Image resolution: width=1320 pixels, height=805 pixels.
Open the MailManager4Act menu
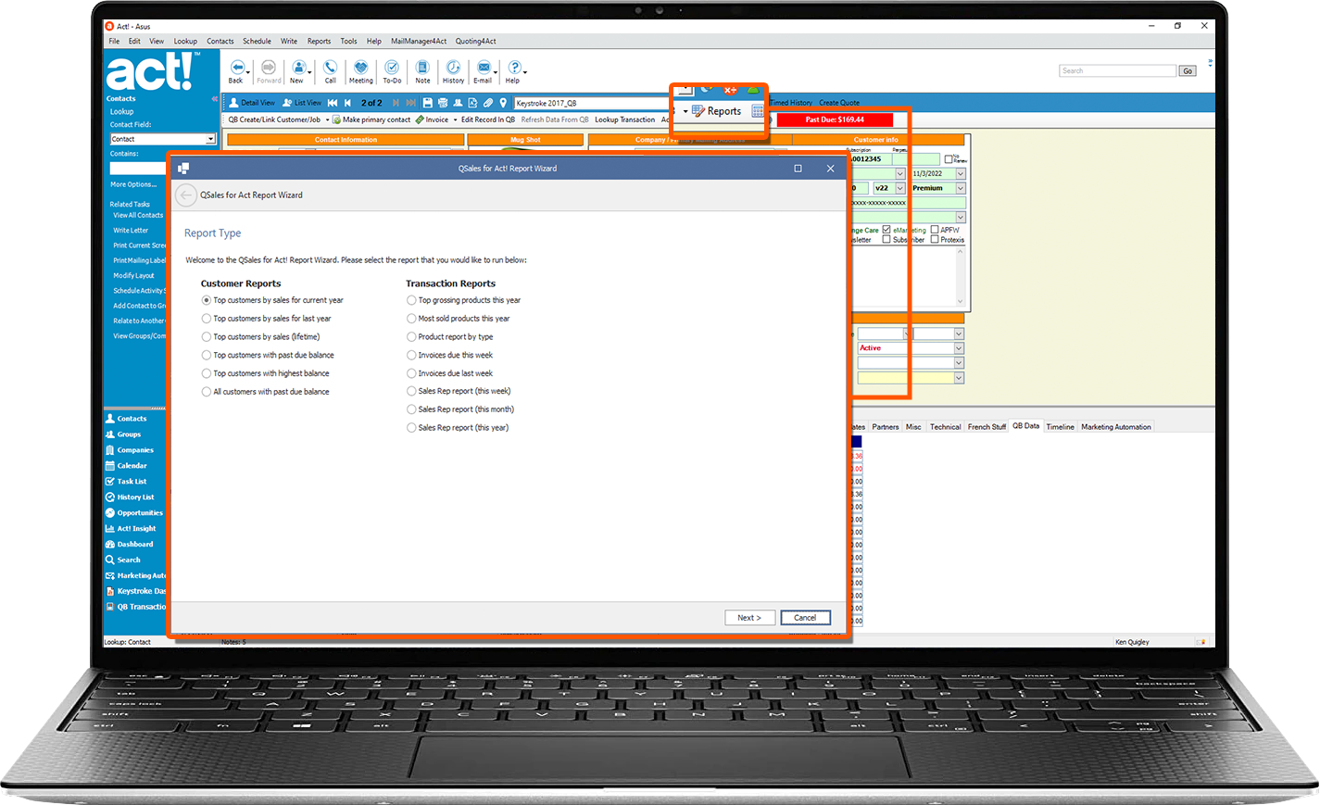click(419, 41)
